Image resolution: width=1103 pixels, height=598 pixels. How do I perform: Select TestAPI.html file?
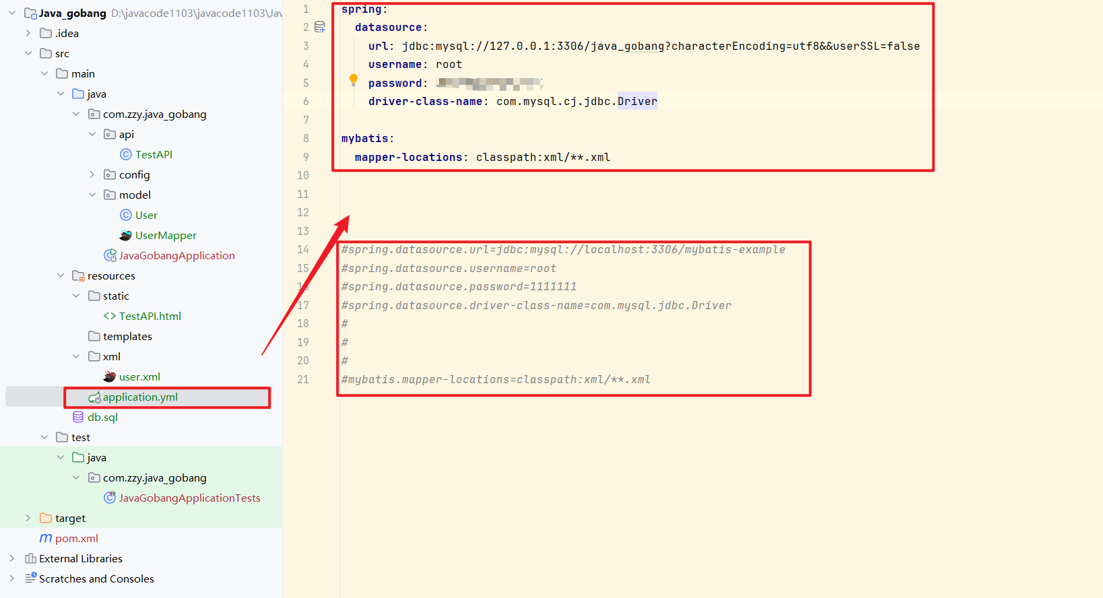click(x=150, y=316)
